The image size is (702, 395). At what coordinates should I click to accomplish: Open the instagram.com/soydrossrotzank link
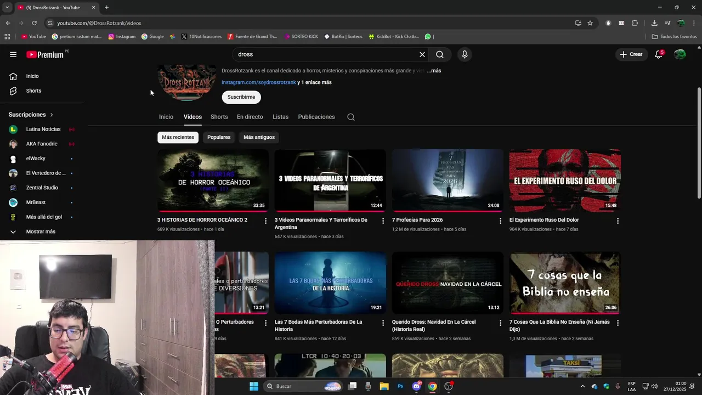point(259,82)
